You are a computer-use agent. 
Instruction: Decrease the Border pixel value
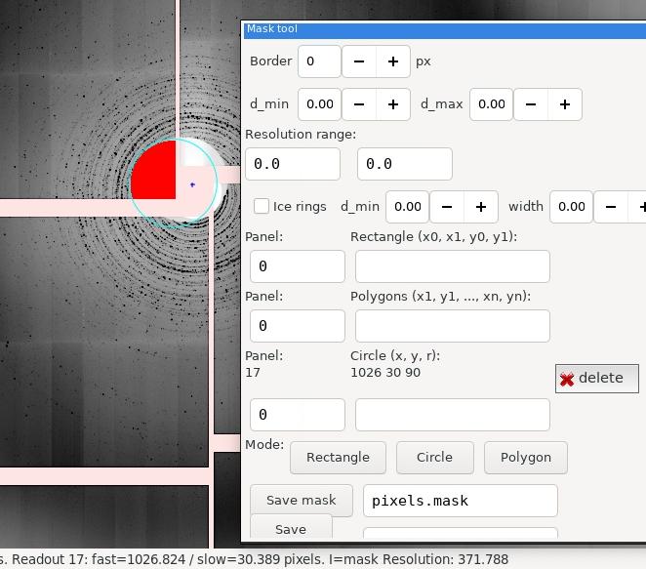coord(359,61)
